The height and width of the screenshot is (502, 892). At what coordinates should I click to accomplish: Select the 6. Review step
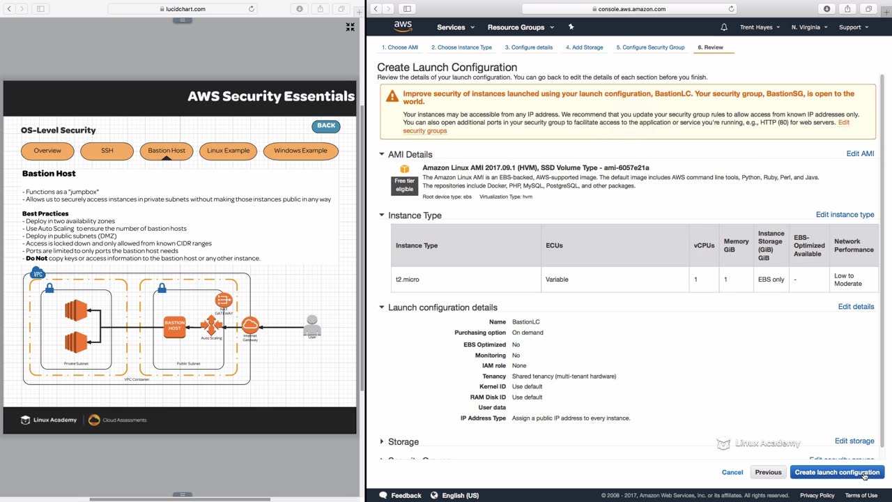[710, 47]
